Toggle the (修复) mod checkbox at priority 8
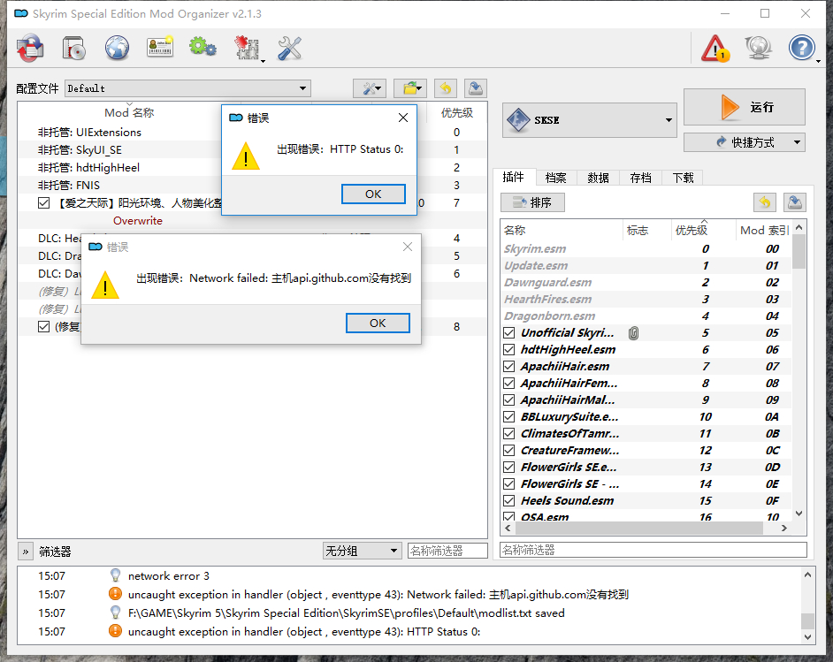This screenshot has width=833, height=662. (x=44, y=326)
